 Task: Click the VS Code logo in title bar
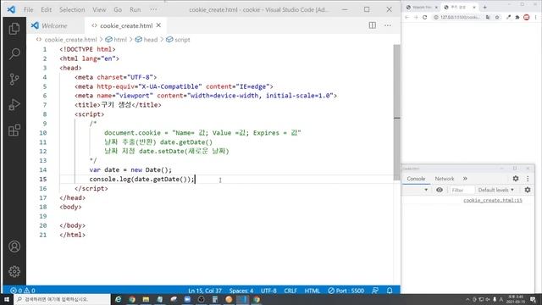[x=11, y=9]
